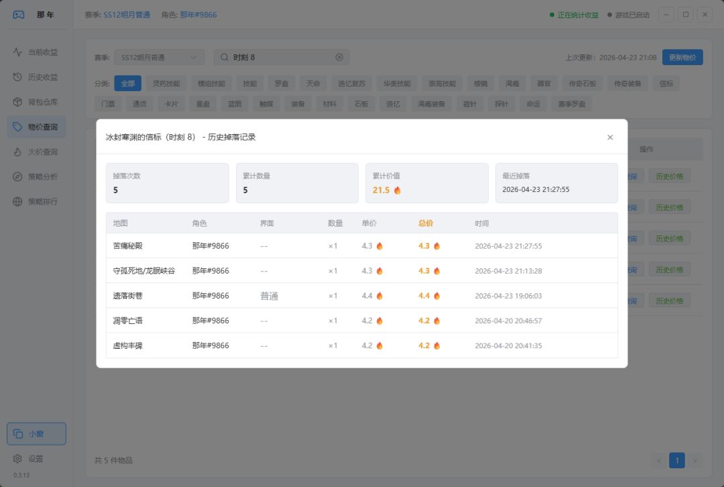
Task: Open 策略分析 page
Action: coord(42,176)
